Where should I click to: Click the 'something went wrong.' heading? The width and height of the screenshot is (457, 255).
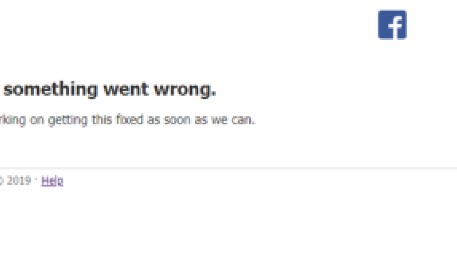pos(109,89)
